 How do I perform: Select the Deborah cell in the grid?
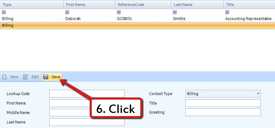click(73, 19)
